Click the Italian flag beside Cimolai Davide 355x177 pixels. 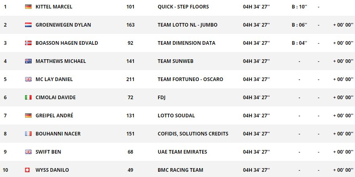[28, 97]
